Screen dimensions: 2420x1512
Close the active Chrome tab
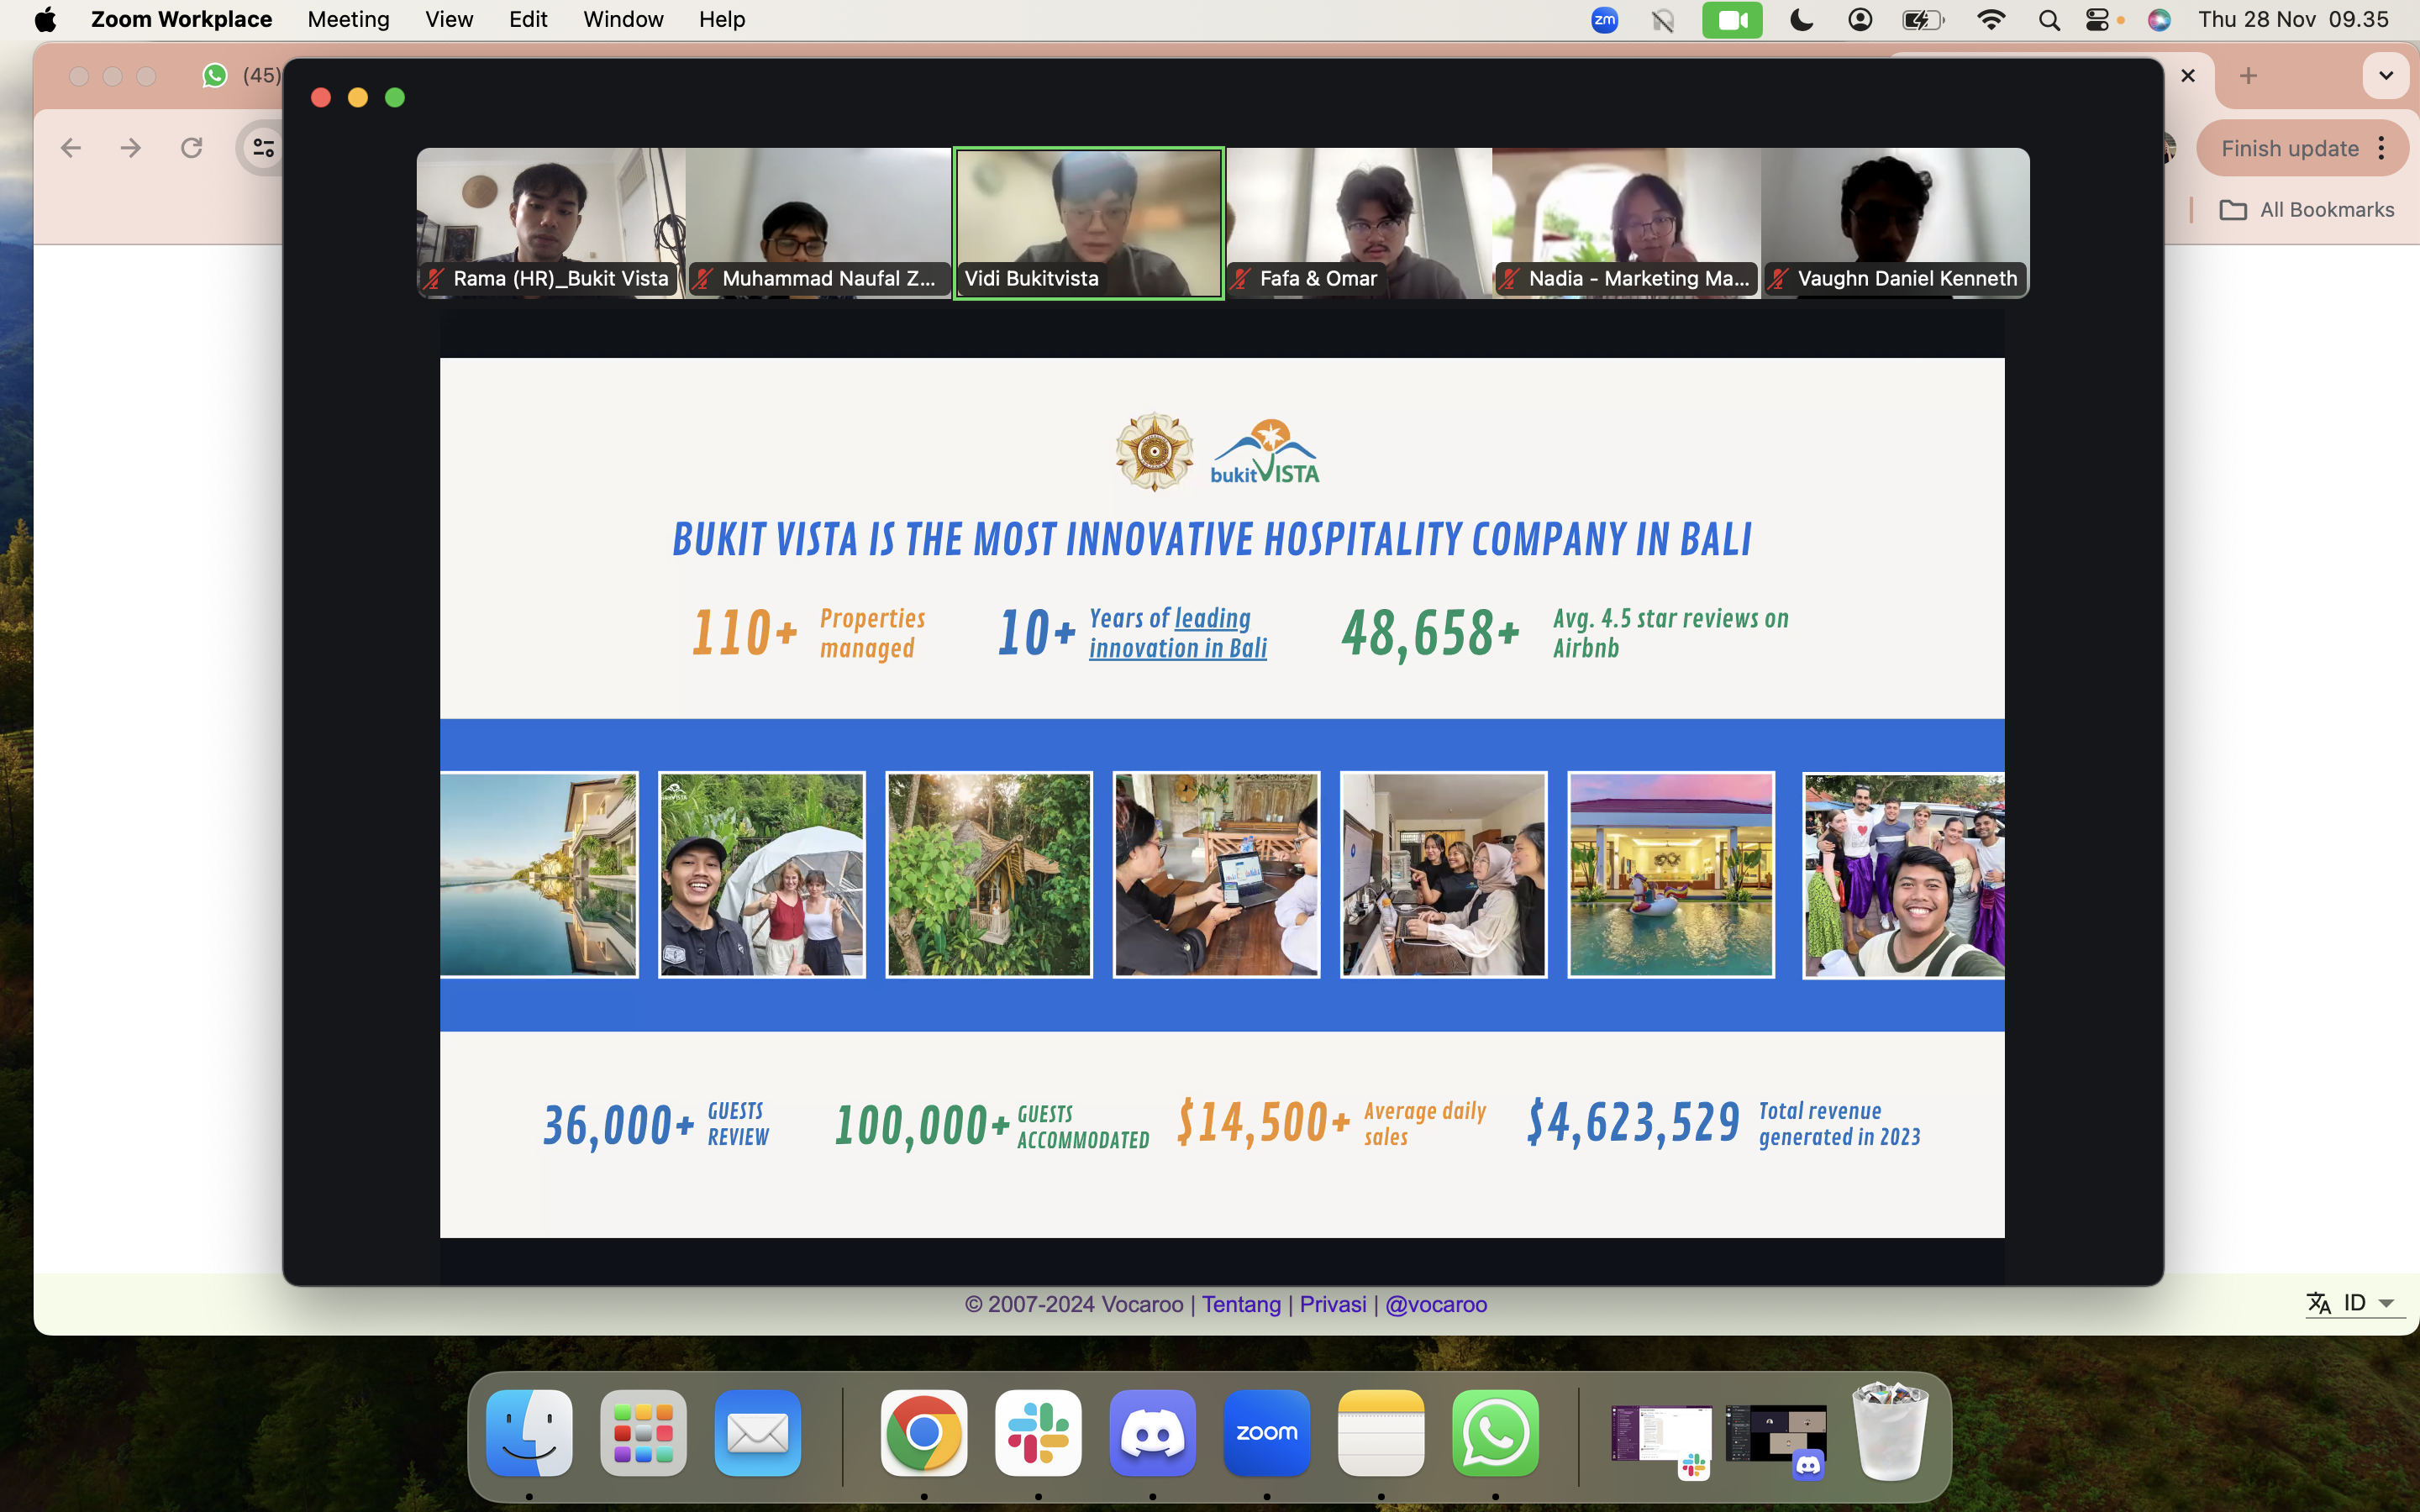pyautogui.click(x=2188, y=76)
